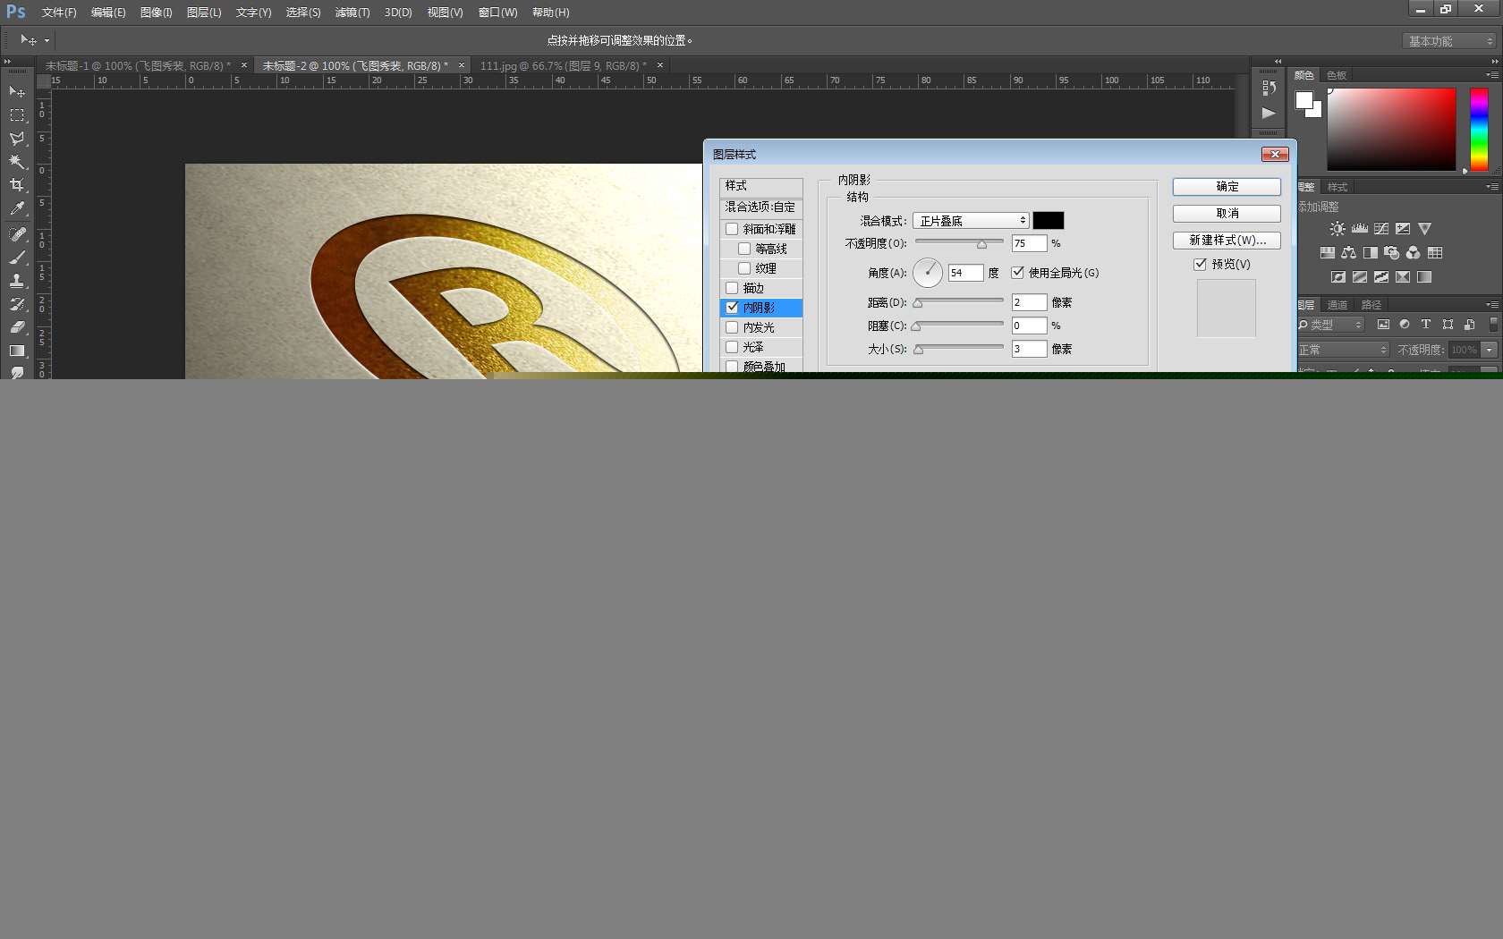Open layer filter type dropdown 类型
The height and width of the screenshot is (939, 1503).
click(x=1331, y=325)
